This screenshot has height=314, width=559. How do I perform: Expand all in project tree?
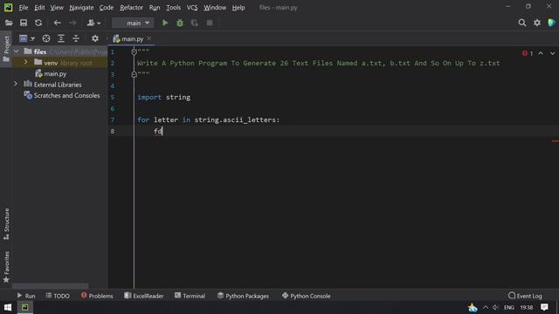click(x=61, y=38)
